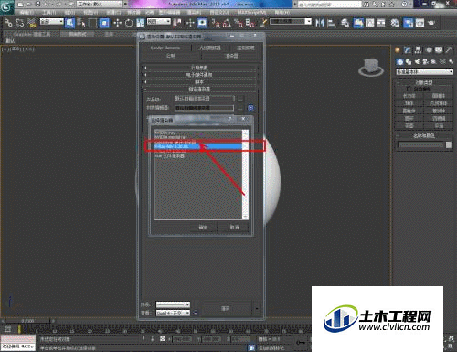Click the Align tool icon
Screen dimensions: 457x352
tap(331, 23)
